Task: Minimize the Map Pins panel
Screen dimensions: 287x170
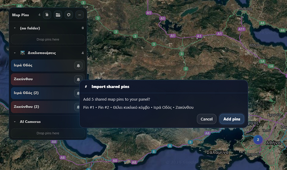Action: (79, 15)
